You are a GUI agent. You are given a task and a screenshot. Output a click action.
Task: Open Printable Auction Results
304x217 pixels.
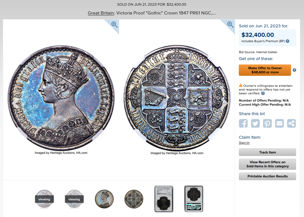pyautogui.click(x=267, y=176)
